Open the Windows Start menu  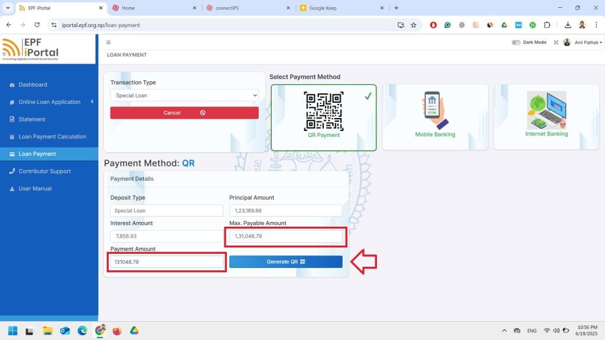pos(13,331)
